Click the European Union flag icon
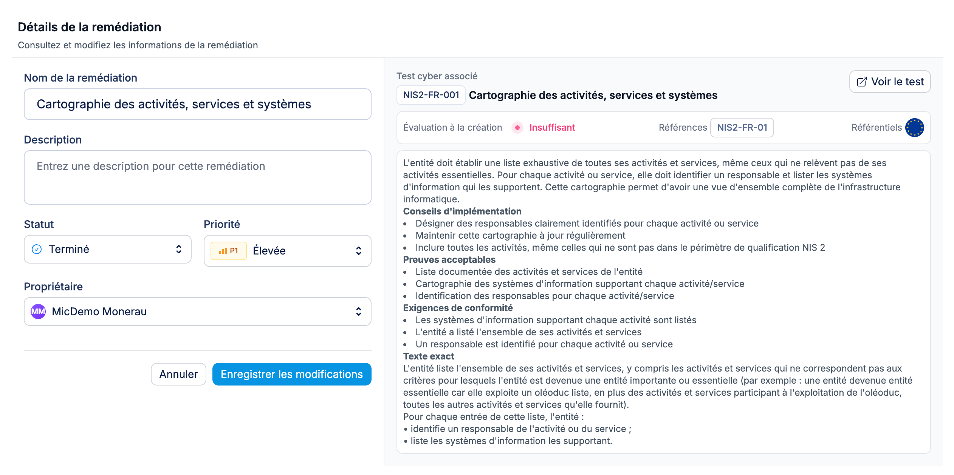The width and height of the screenshot is (954, 475). [915, 128]
